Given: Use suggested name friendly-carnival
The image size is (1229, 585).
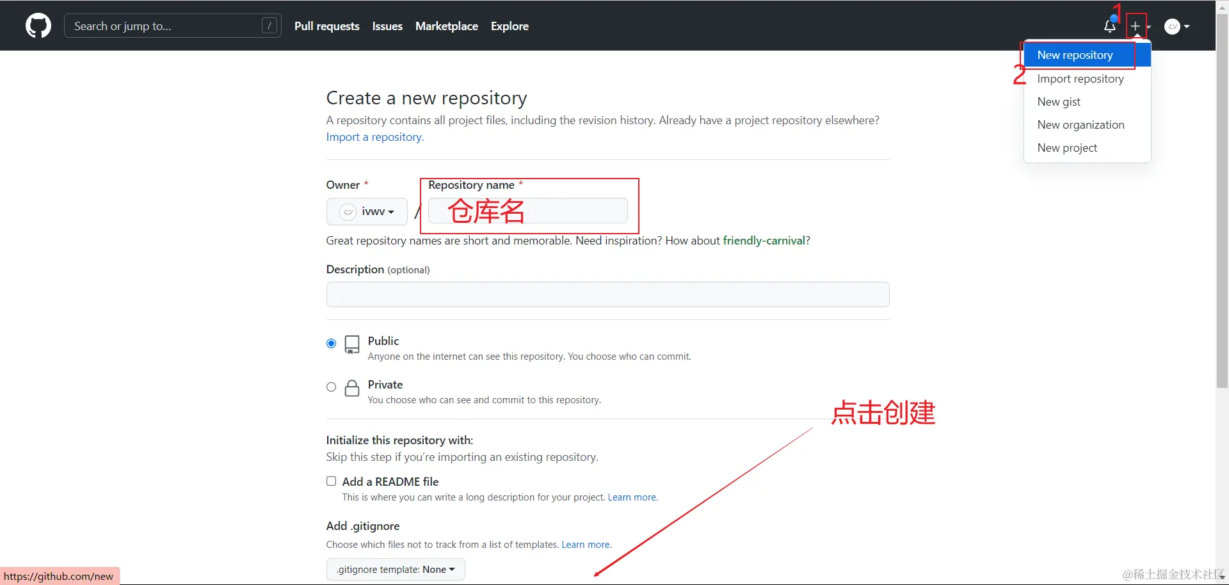Looking at the screenshot, I should (x=764, y=241).
